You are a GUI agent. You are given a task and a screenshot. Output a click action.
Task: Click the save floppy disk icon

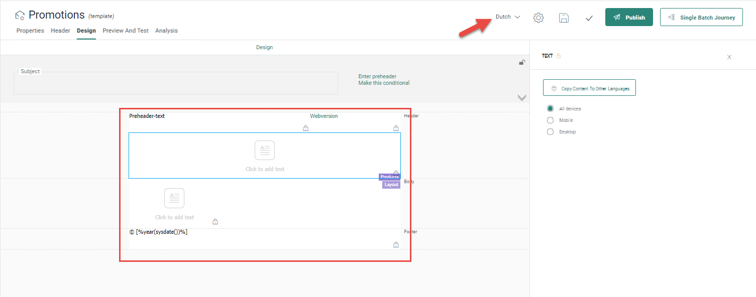564,18
